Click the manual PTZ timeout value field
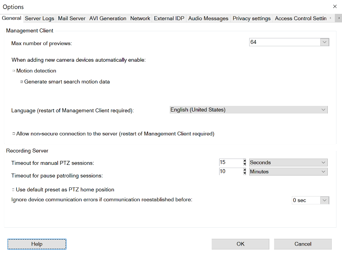 pos(230,162)
